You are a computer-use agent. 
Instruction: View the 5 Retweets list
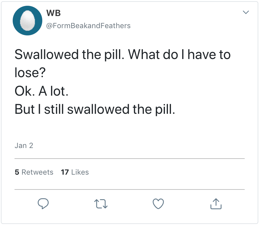pos(34,172)
